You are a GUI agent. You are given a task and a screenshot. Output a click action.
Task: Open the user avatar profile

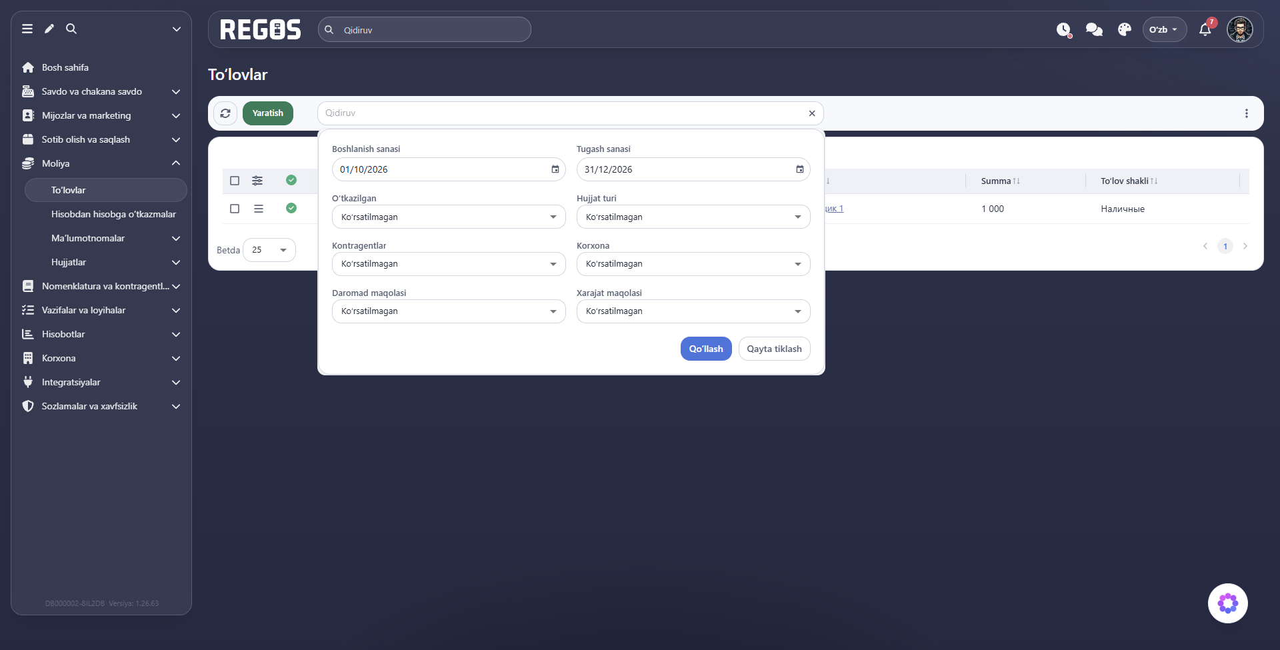coord(1240,29)
